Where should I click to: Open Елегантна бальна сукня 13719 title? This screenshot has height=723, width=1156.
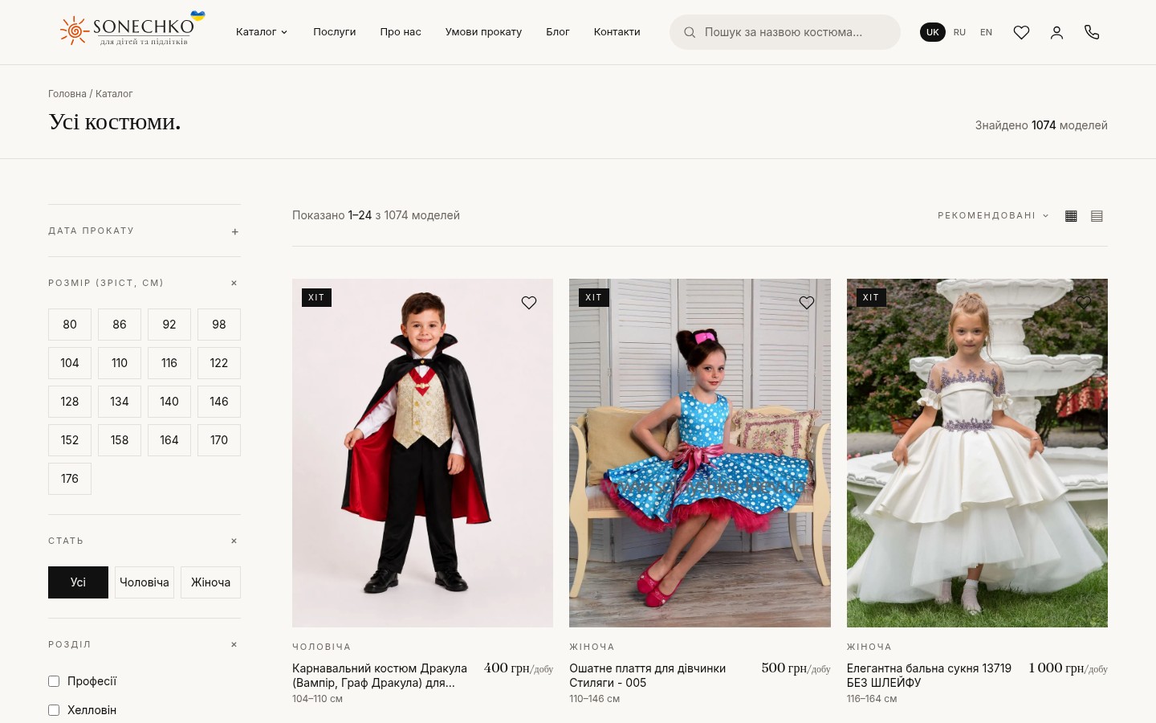tap(929, 676)
